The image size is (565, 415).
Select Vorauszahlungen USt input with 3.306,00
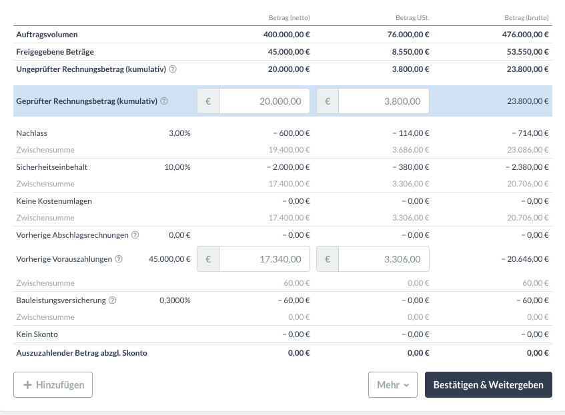[384, 259]
